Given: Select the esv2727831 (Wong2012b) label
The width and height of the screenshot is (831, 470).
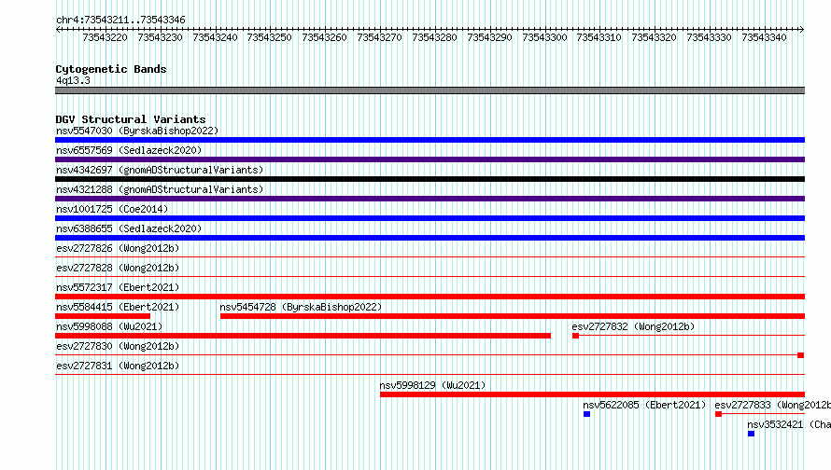Looking at the screenshot, I should point(118,366).
